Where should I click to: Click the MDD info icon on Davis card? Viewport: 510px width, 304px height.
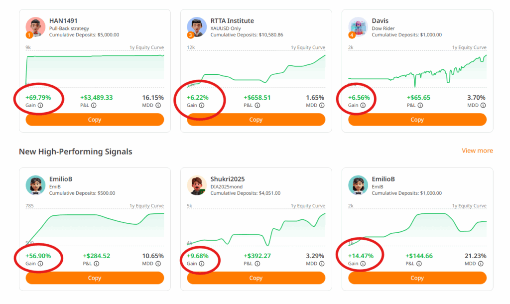tap(483, 106)
